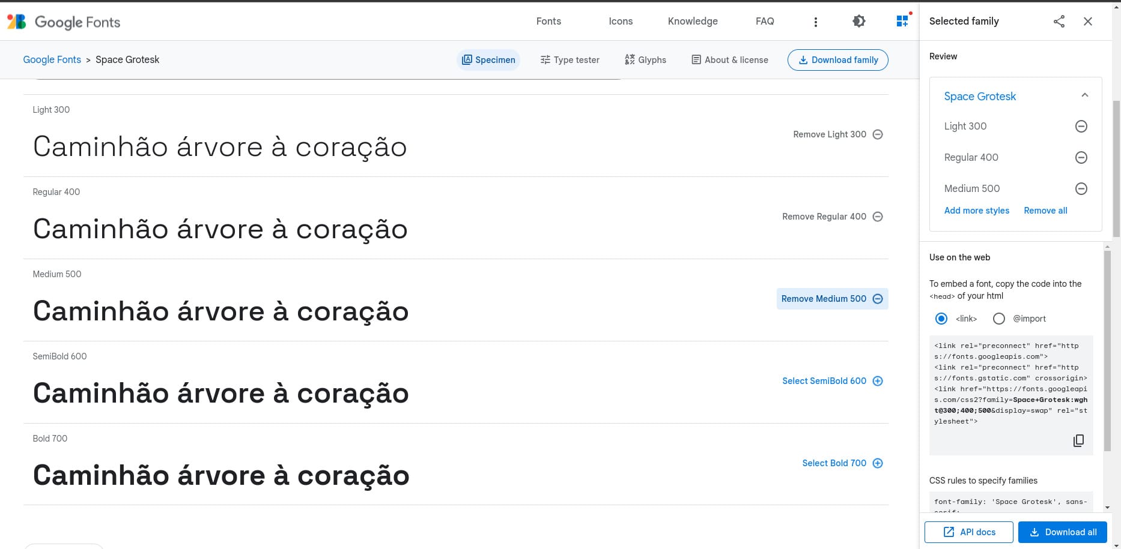Switch to the Specimen tab
The image size is (1121, 549).
pyautogui.click(x=488, y=60)
